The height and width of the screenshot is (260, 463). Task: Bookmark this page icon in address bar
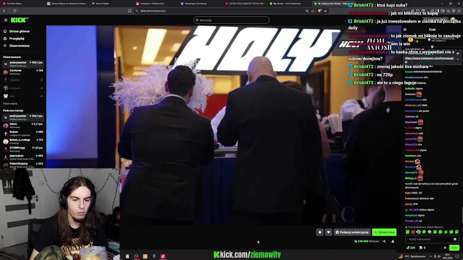click(129, 11)
